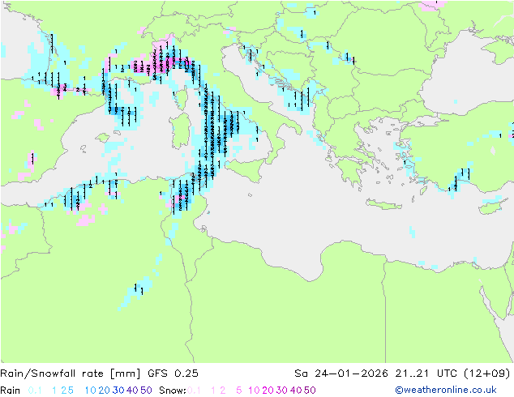The width and height of the screenshot is (514, 397).
Task: Click the '(12+09)' forecast run label
Action: (x=487, y=374)
